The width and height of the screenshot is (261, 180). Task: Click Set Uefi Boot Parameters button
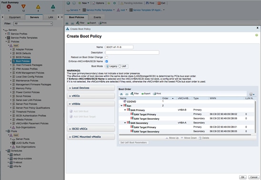(134, 142)
